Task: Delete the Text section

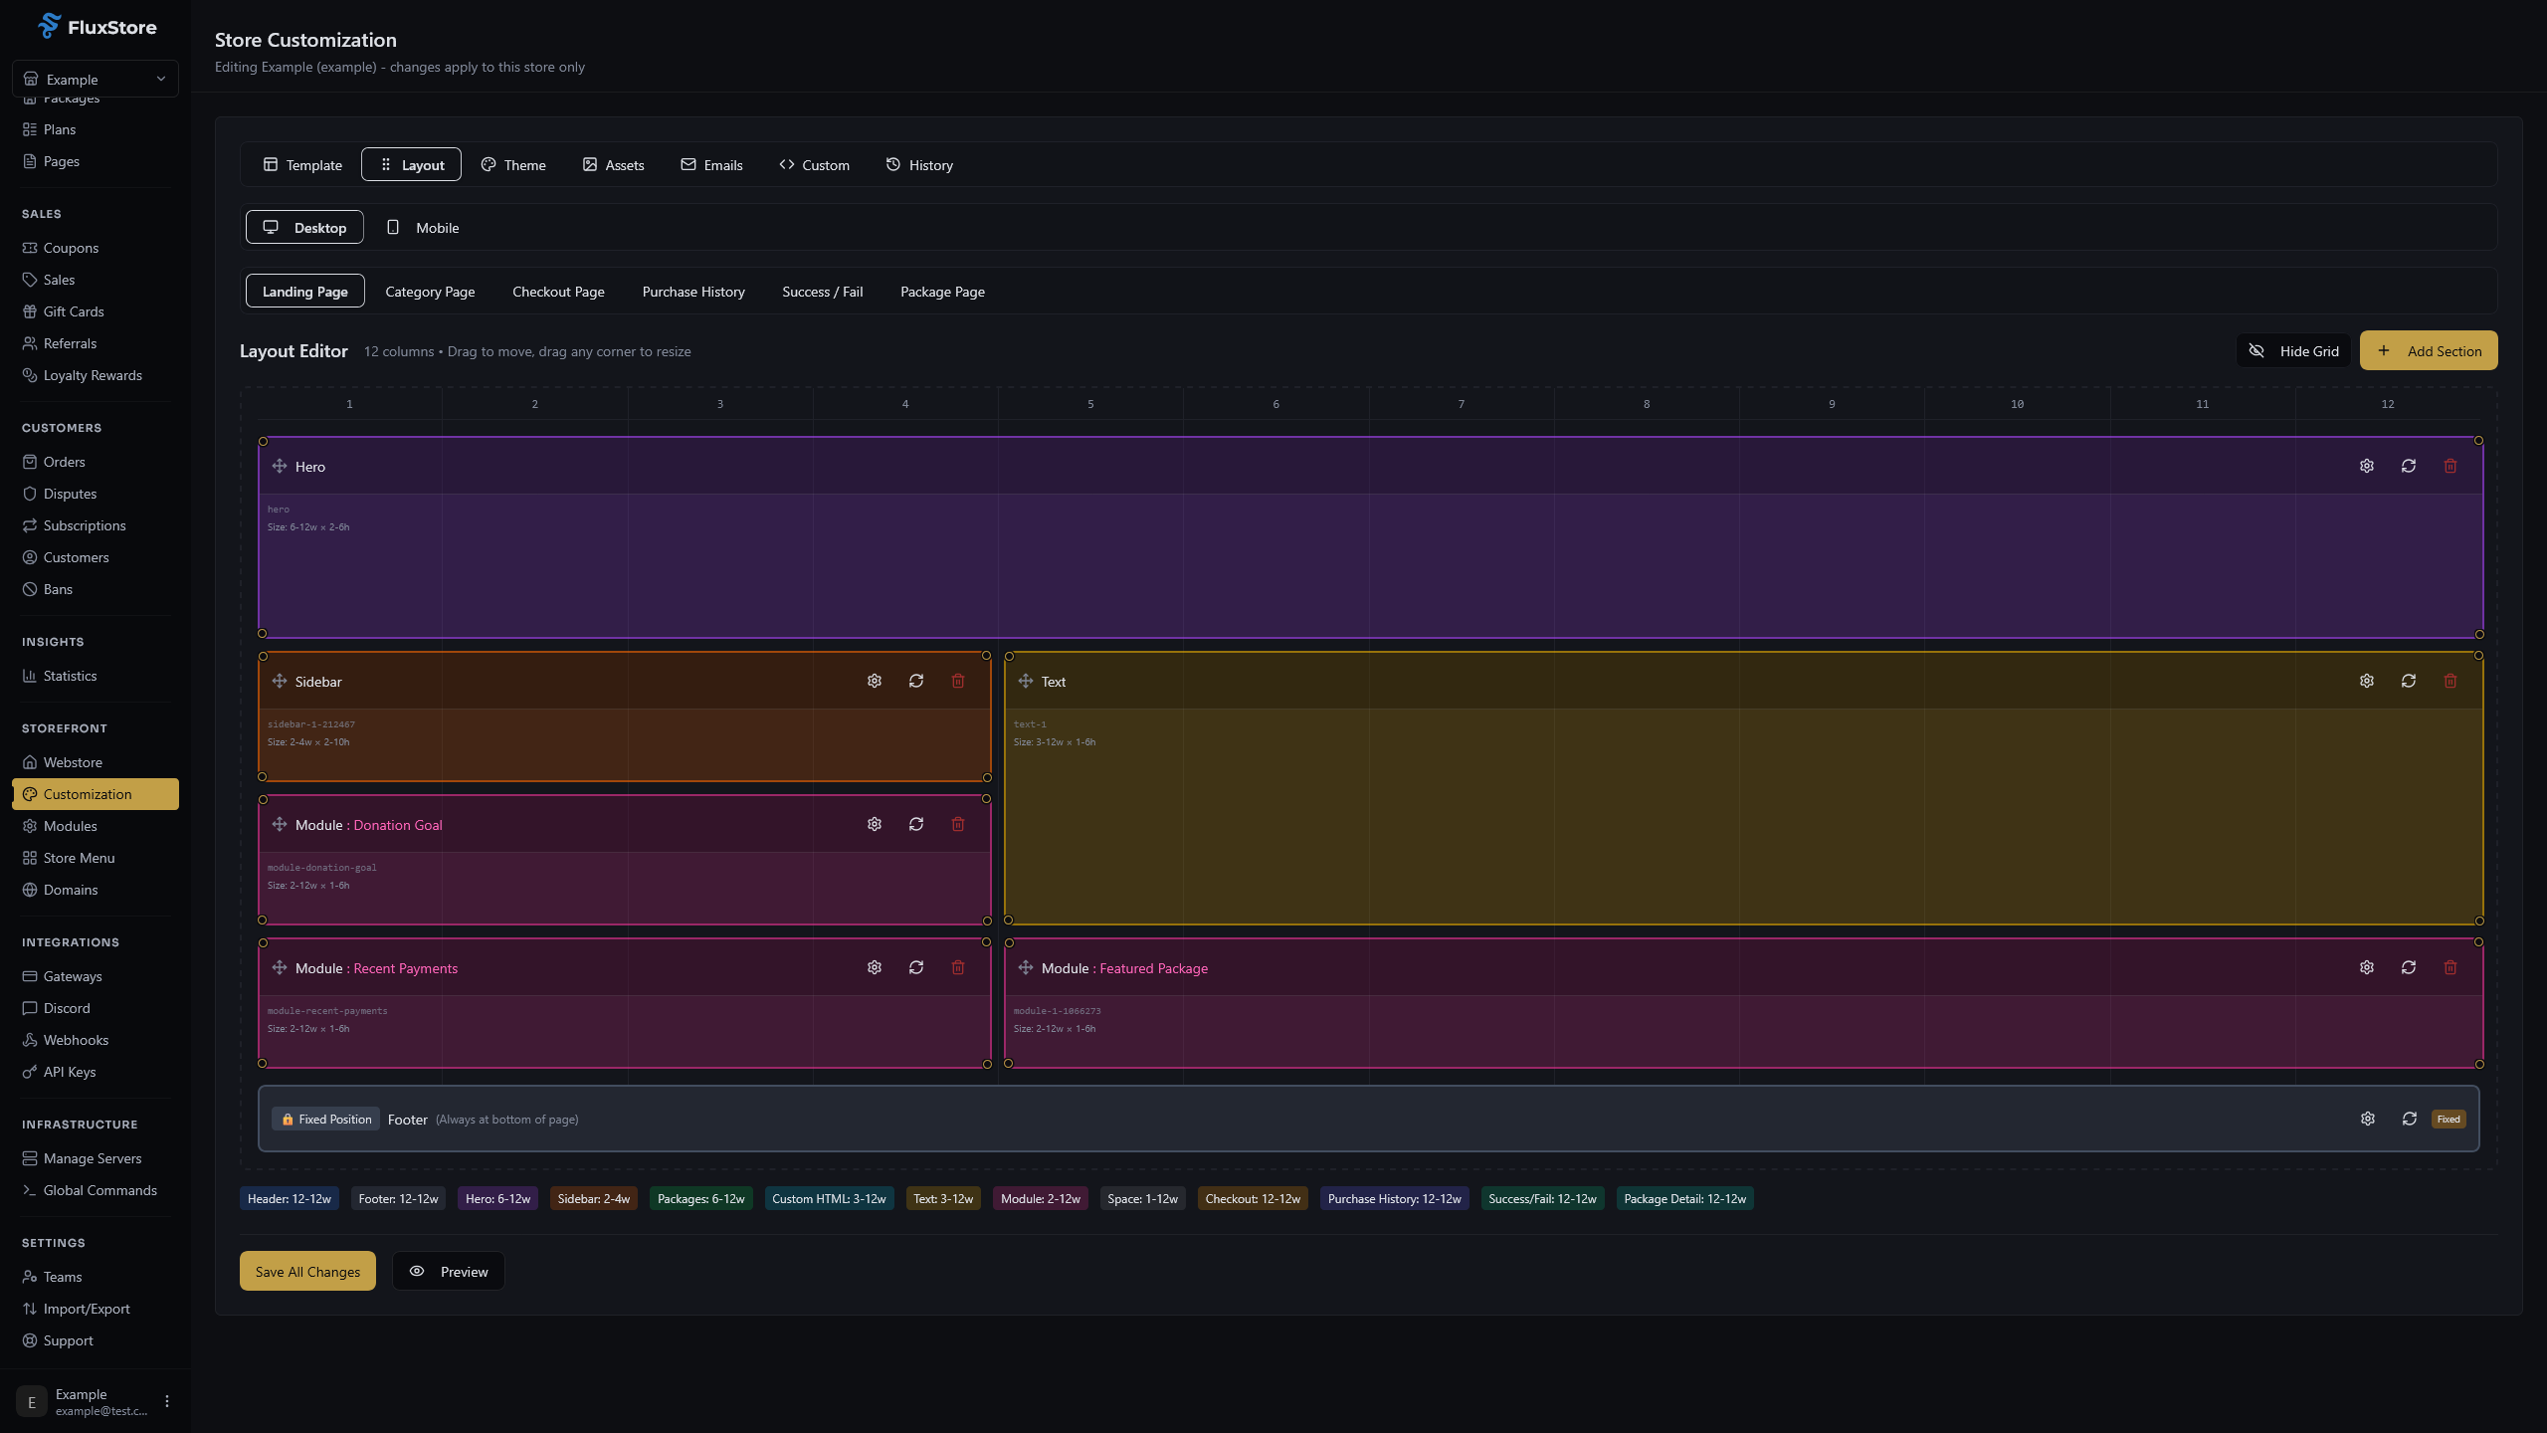Action: (2450, 681)
